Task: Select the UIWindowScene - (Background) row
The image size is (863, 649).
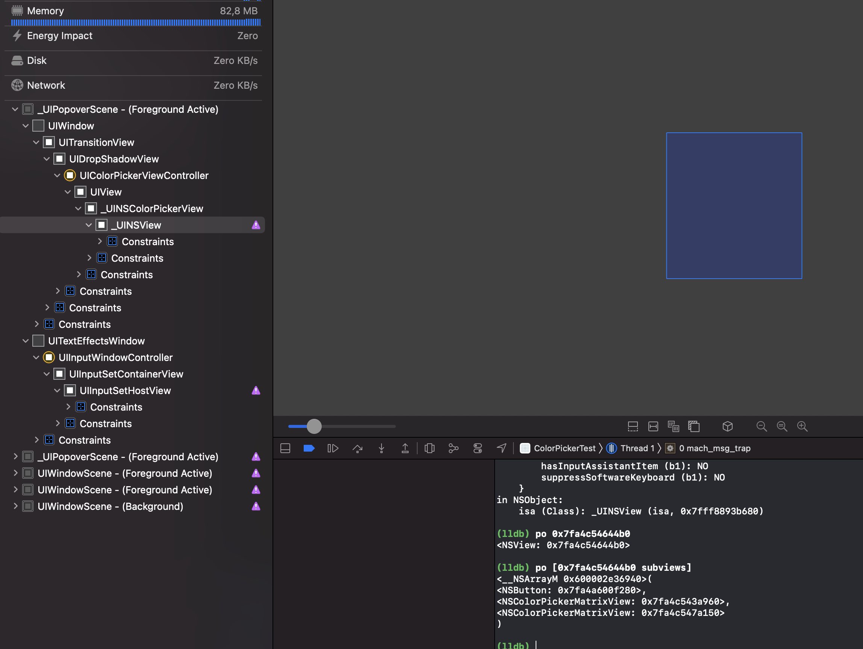Action: [x=133, y=506]
